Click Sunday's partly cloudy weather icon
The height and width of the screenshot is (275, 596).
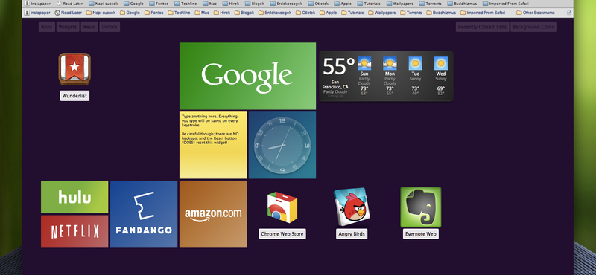point(364,63)
